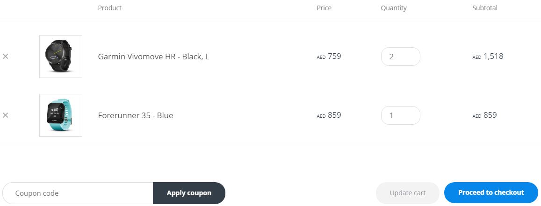Viewport: 541px width, 206px height.
Task: Click the Product column header
Action: [110, 8]
